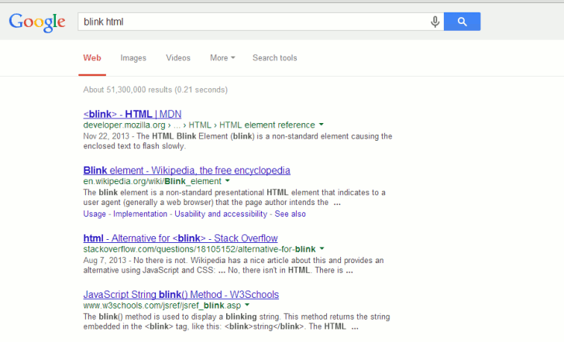Open 'Usability and accessibility' sitelink
The height and width of the screenshot is (342, 564).
click(x=221, y=214)
